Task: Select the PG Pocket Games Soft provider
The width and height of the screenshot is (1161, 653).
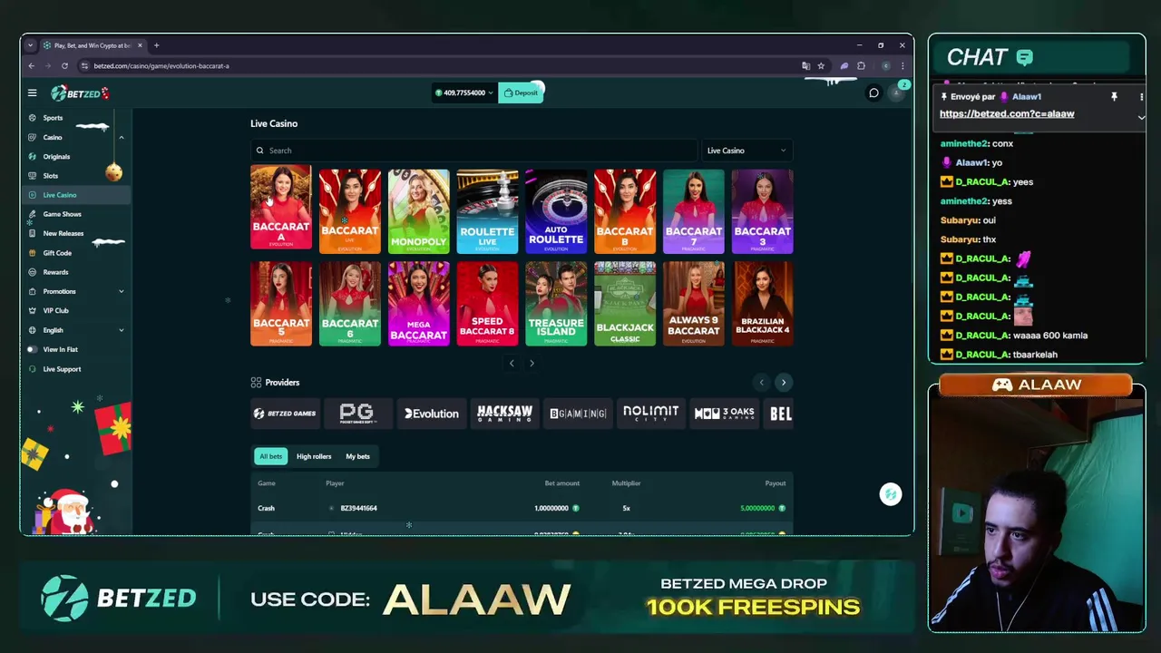Action: click(x=357, y=414)
